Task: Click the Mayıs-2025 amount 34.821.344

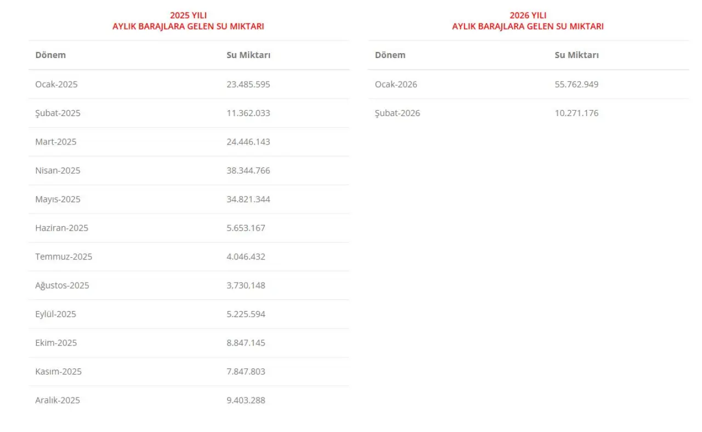Action: [248, 199]
